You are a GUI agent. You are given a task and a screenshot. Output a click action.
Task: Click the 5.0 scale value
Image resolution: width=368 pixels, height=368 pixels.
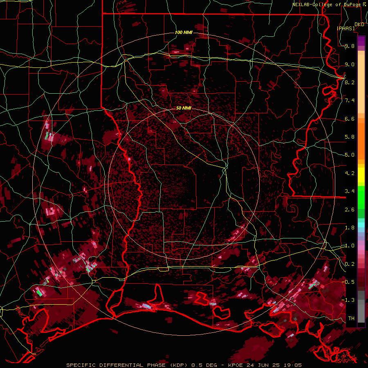(350, 155)
